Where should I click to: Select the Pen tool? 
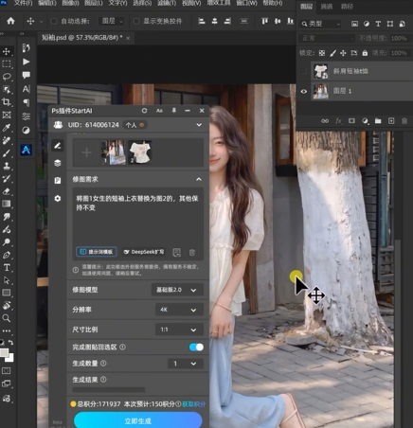[7, 255]
